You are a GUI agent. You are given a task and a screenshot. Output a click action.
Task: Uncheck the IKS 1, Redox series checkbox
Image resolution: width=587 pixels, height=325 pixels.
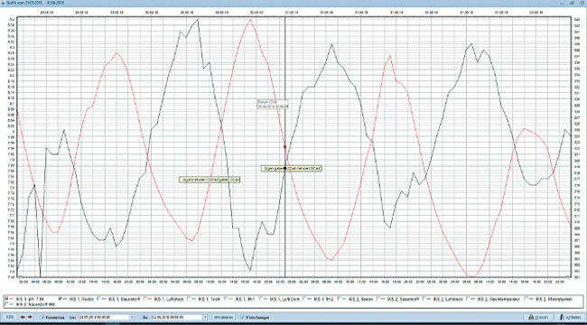pos(60,299)
